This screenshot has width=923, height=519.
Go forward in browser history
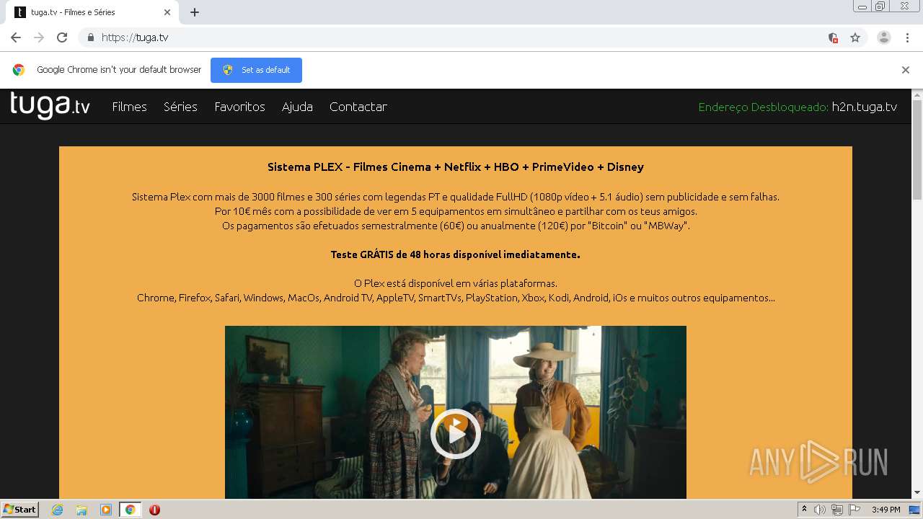point(39,37)
